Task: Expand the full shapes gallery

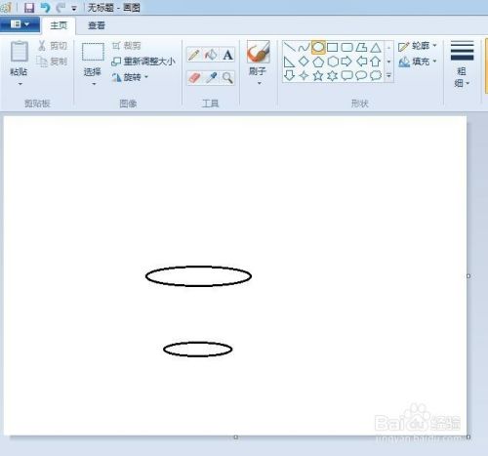Action: point(388,75)
